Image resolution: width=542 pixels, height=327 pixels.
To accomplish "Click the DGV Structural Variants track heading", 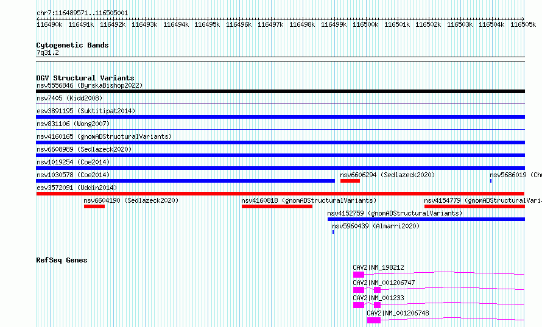I will tap(85, 78).
